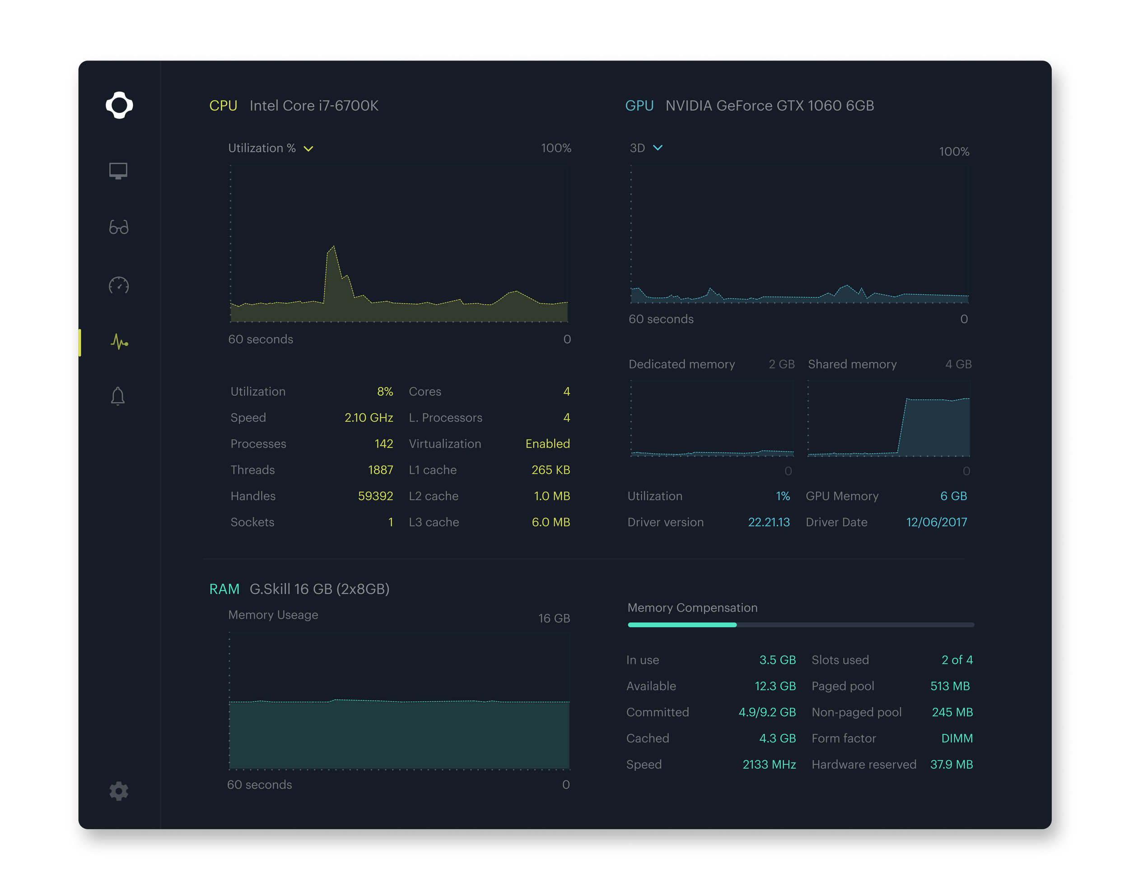Click the Utilization % dropdown label
This screenshot has width=1129, height=891.
(x=261, y=148)
